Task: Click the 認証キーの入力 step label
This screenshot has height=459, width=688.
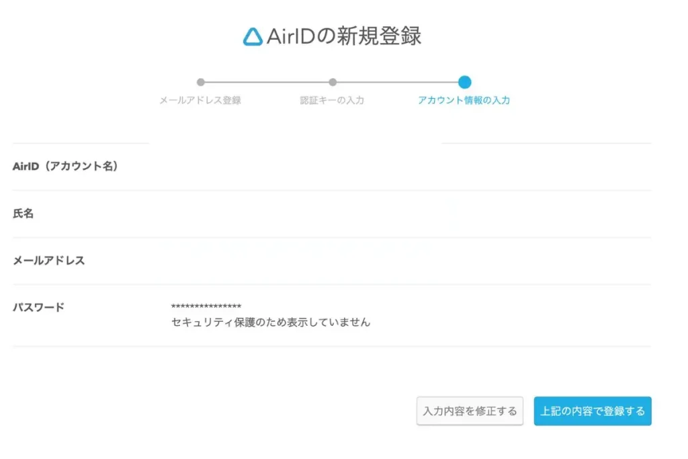Action: pyautogui.click(x=332, y=101)
